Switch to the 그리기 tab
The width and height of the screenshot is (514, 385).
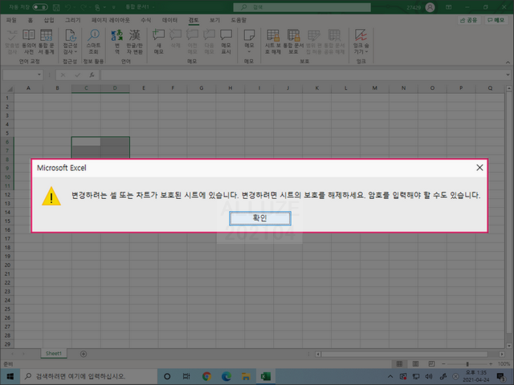73,20
